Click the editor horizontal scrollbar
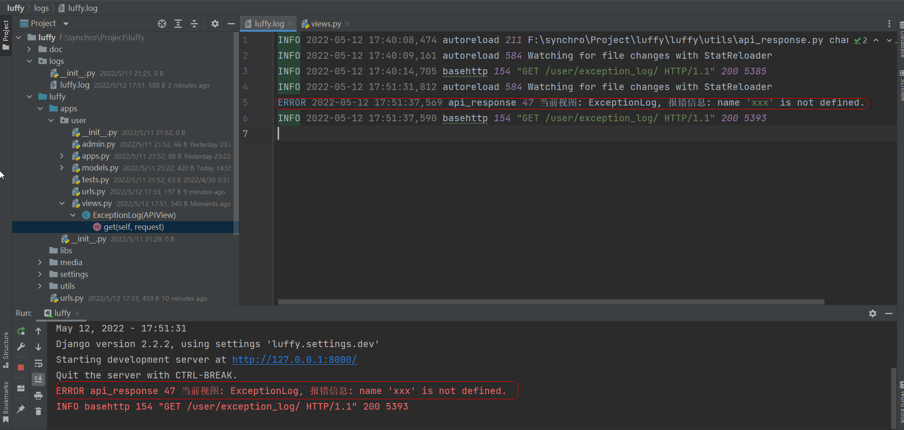Viewport: 904px width, 430px height. click(x=551, y=302)
